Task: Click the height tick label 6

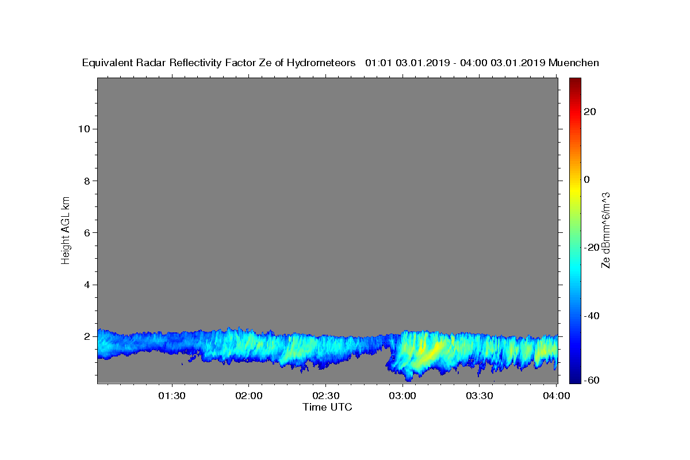Action: pos(86,232)
